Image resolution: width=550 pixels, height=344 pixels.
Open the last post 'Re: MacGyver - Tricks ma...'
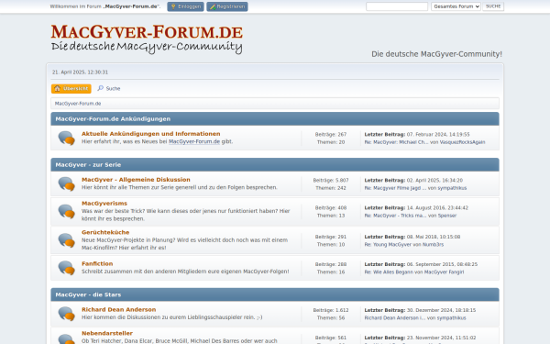(395, 216)
